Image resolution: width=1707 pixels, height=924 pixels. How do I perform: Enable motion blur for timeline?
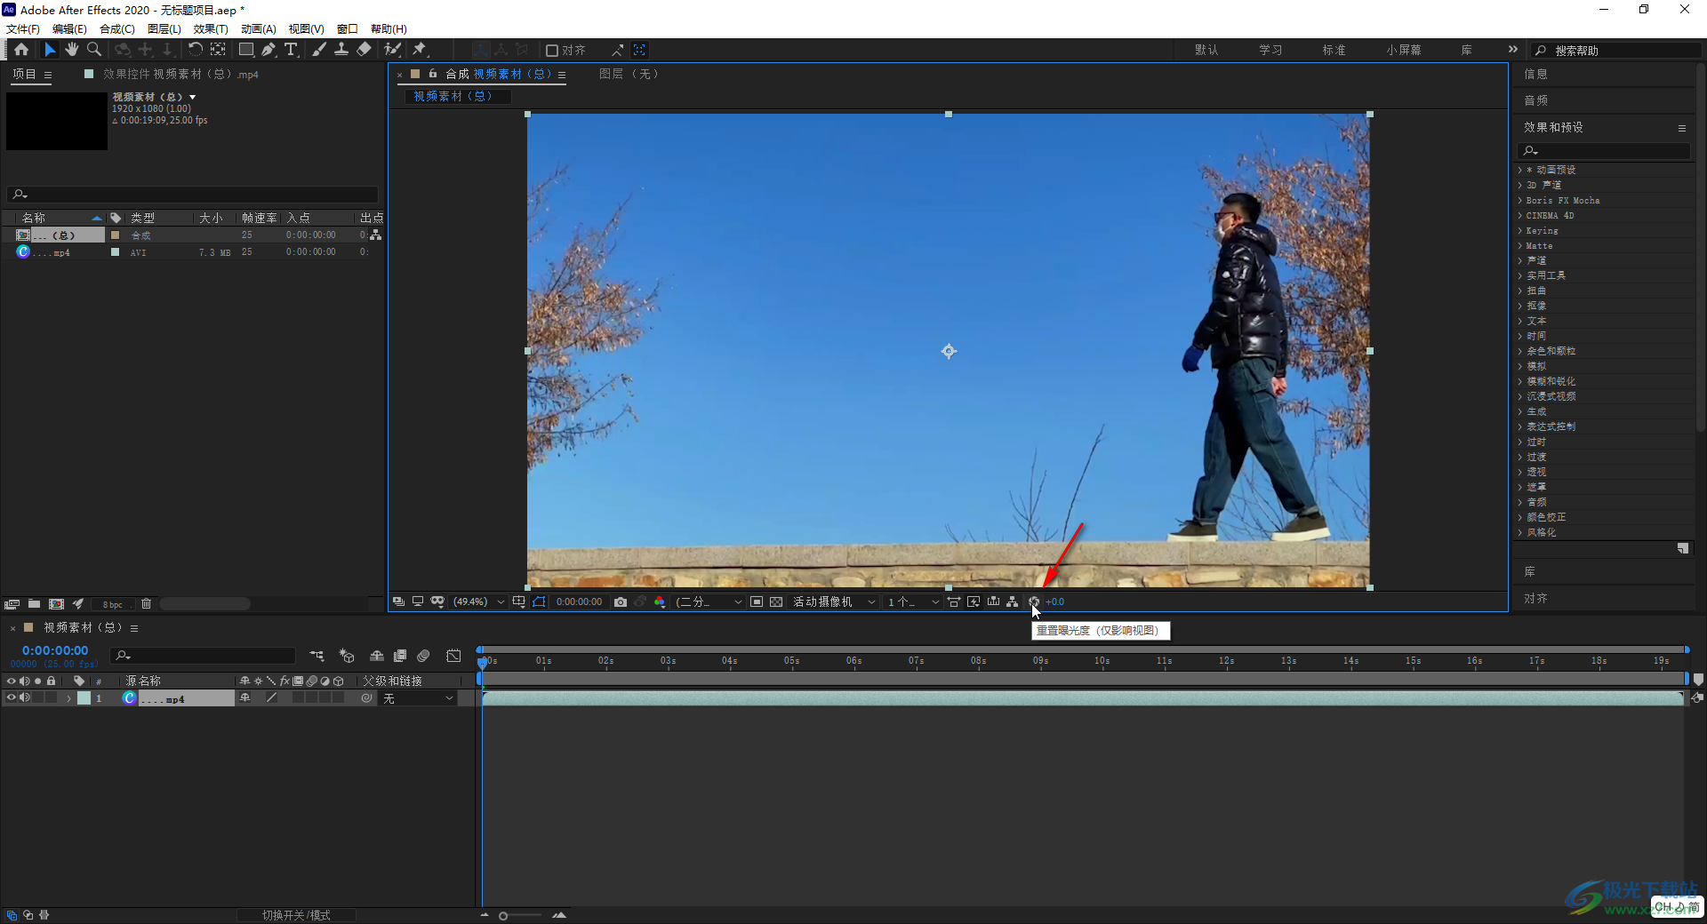(x=424, y=656)
